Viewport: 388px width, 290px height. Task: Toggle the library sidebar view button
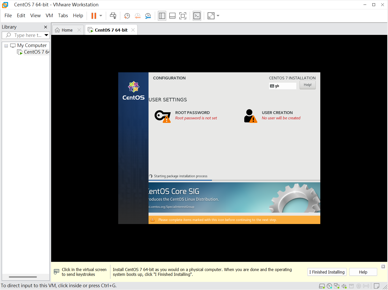coord(162,16)
